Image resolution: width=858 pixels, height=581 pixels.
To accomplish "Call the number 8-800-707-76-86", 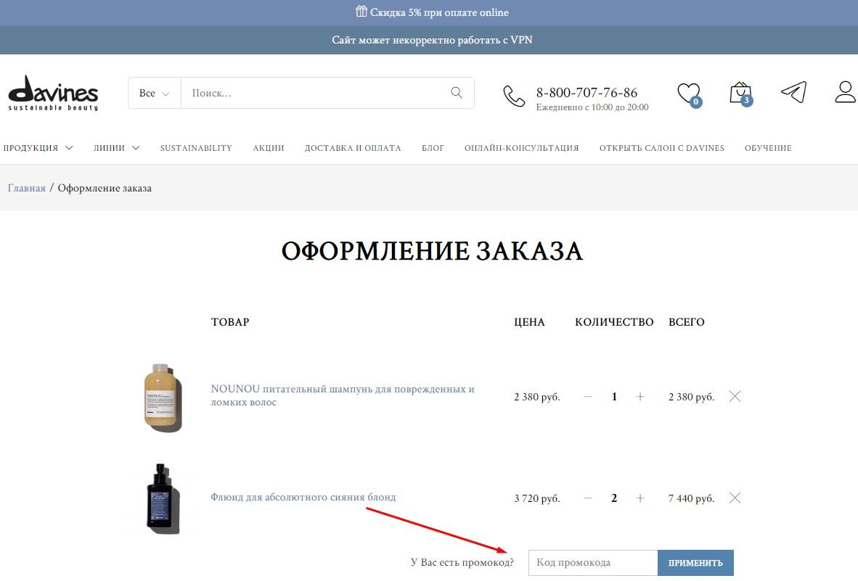I will point(587,92).
